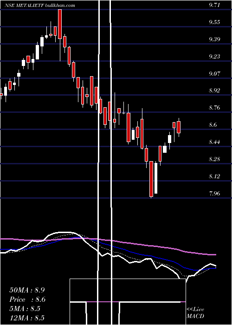Click the NSE METALIETF bullkhan.com title text

(x=40, y=6)
